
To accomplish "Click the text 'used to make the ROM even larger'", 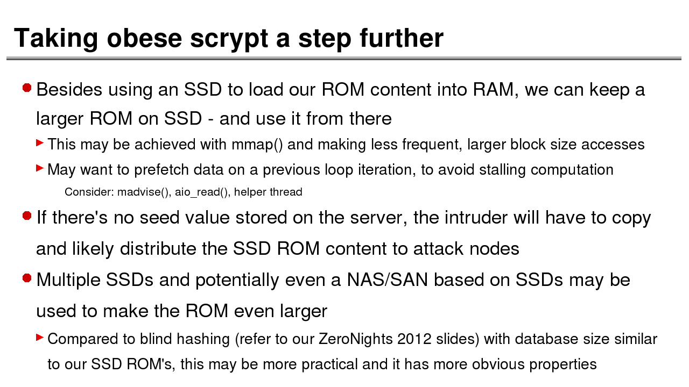I will 181,311.
